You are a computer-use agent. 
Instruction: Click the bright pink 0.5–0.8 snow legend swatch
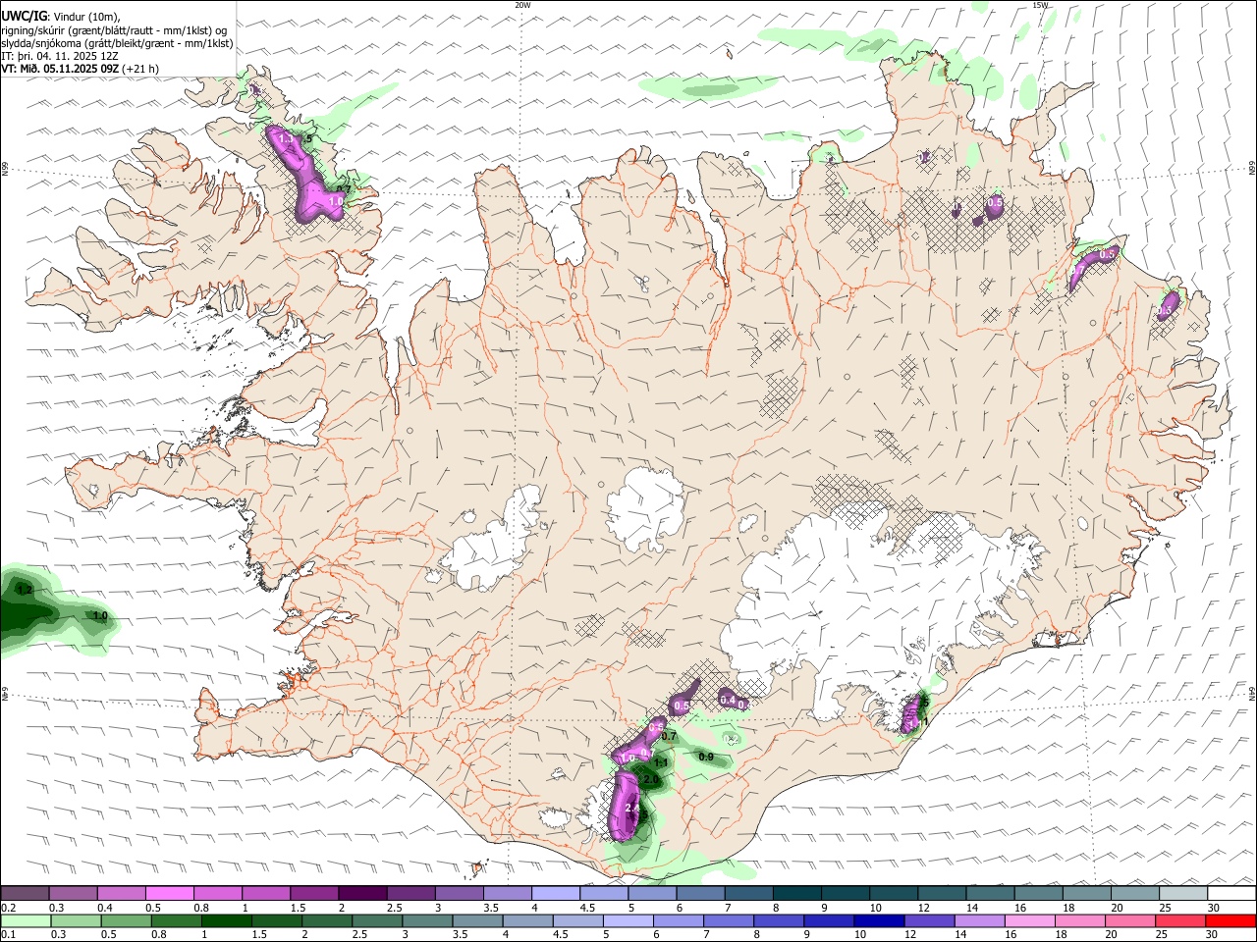170,893
